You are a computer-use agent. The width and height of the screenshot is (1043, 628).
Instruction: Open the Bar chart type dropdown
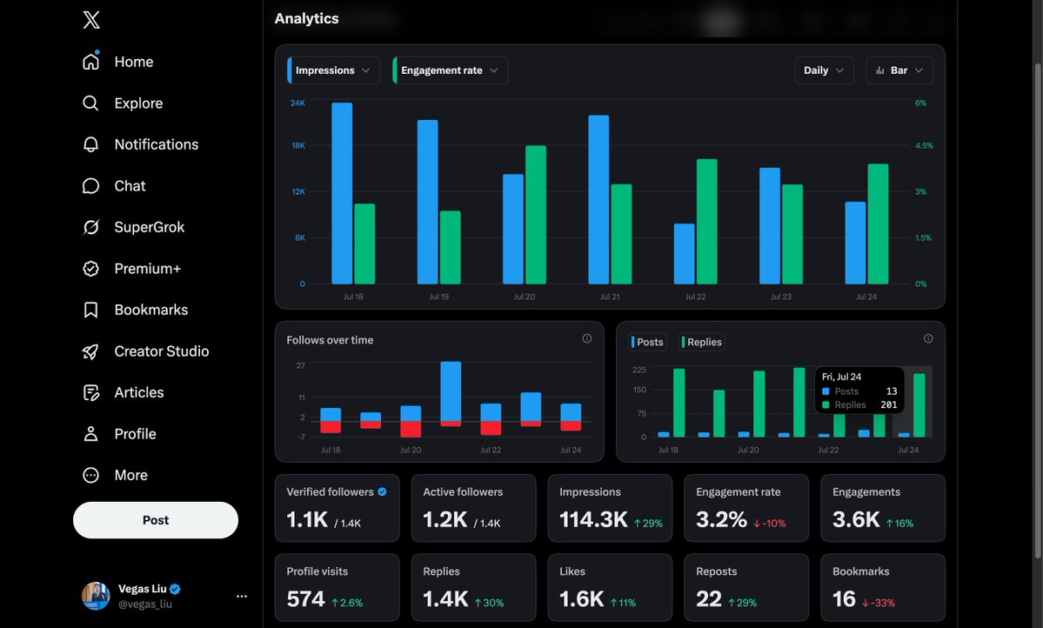coord(899,70)
